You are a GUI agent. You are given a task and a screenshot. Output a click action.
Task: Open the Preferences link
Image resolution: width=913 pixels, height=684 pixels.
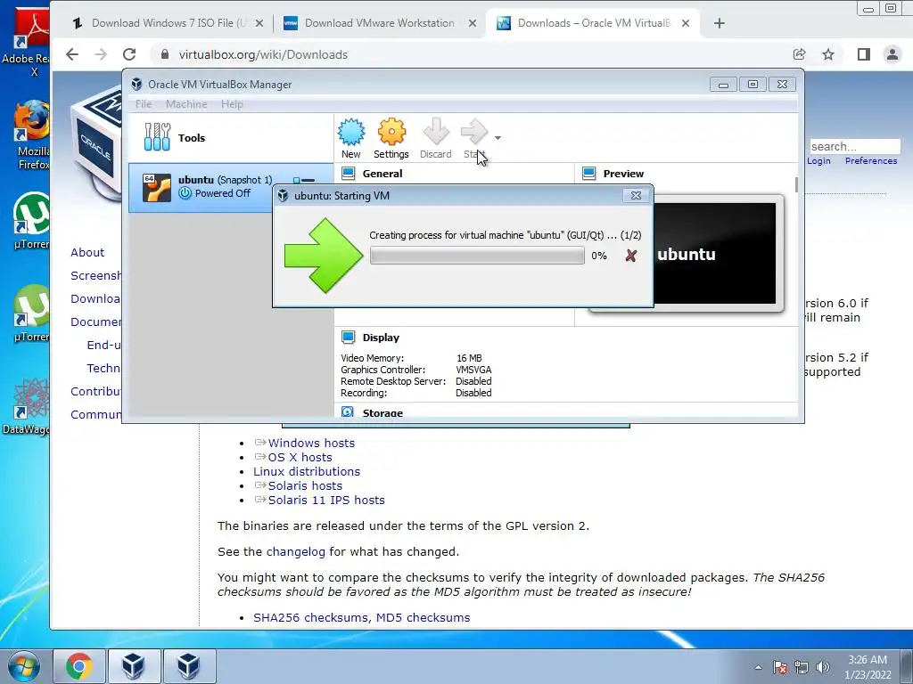click(871, 160)
